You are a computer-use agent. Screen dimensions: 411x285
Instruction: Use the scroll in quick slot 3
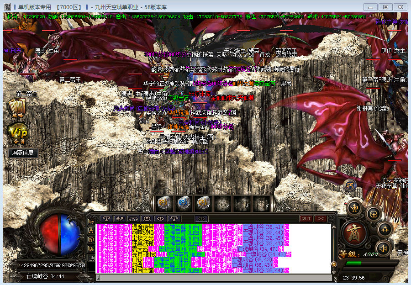tap(203, 202)
